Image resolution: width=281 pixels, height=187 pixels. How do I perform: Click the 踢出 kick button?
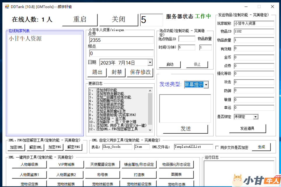click(x=97, y=72)
